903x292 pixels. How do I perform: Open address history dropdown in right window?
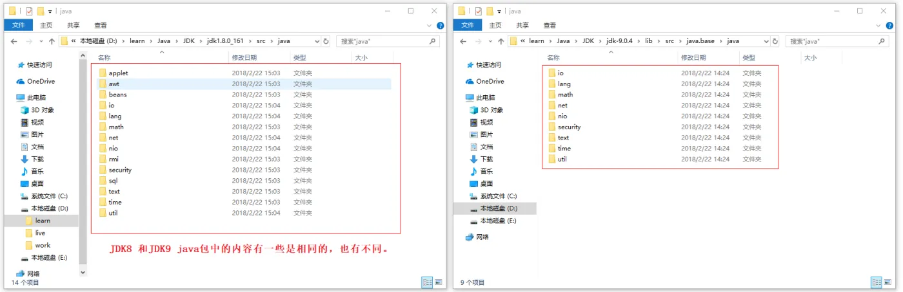[766, 41]
